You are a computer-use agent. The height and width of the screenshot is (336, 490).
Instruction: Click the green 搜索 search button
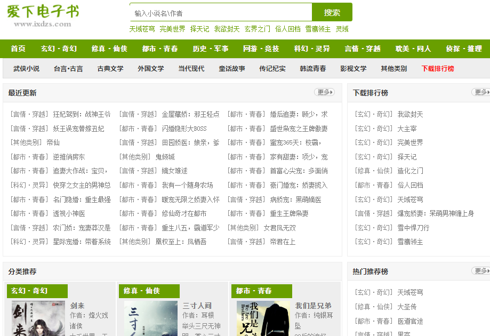click(332, 11)
